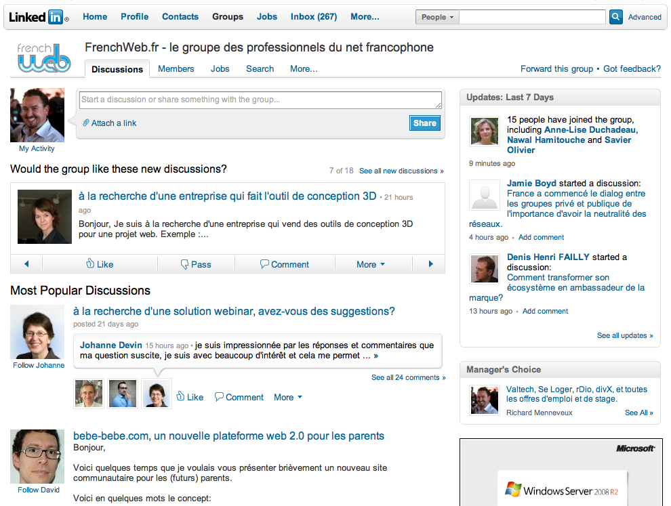Click the paperclip Attach a link icon
671x506 pixels.
(x=86, y=123)
